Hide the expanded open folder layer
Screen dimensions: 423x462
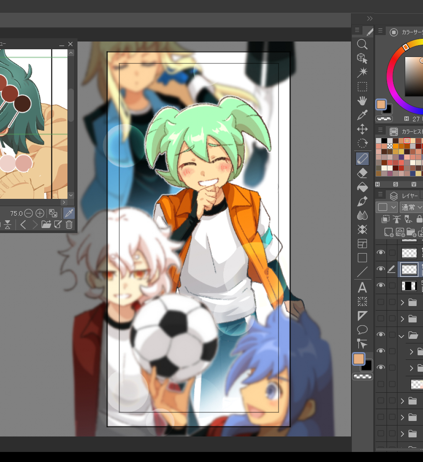pyautogui.click(x=381, y=334)
